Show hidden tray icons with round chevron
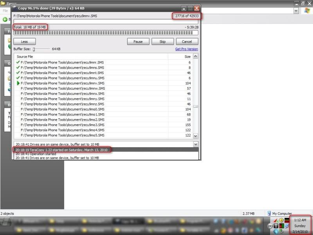 [270, 226]
